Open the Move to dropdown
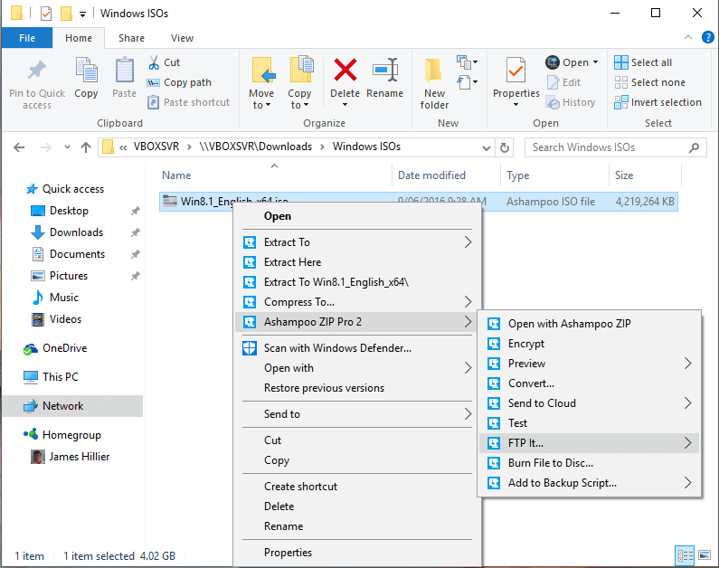Screen dimensions: 719x568 261,99
